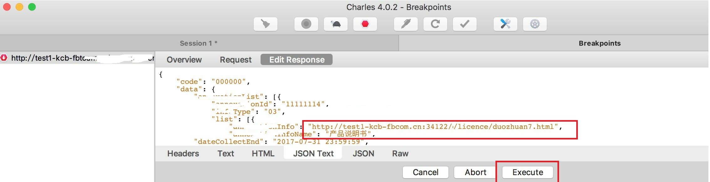Click the repeat request refresh icon
The width and height of the screenshot is (710, 182).
(x=435, y=24)
